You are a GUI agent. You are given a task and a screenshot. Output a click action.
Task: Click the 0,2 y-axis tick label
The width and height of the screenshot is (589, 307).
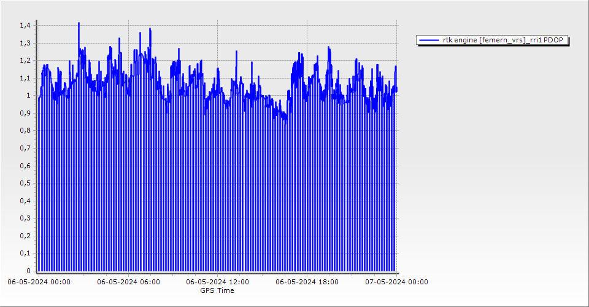tap(25, 236)
